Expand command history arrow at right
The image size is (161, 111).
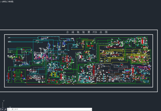91,109
